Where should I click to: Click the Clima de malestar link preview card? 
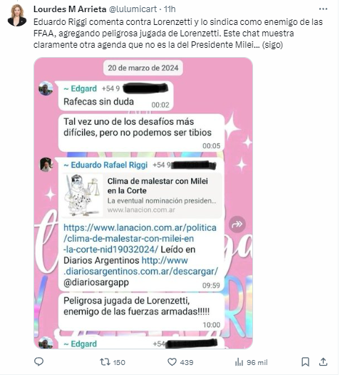click(142, 195)
